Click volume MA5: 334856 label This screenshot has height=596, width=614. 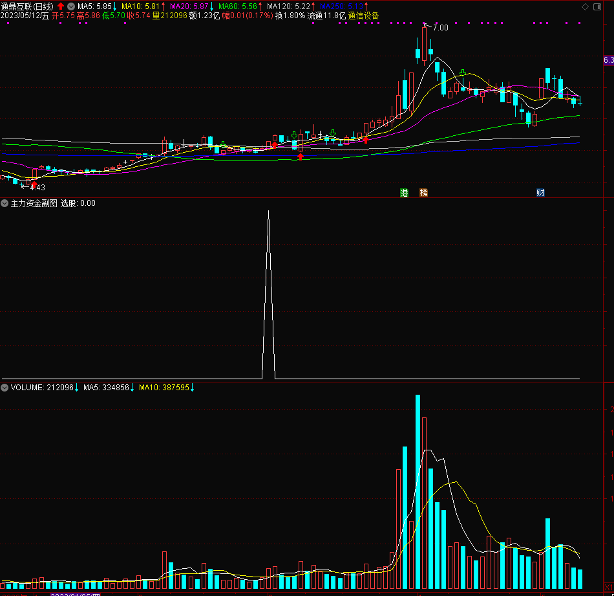pos(106,388)
